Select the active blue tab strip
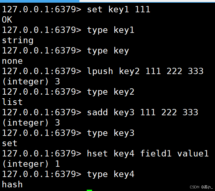The image size is (215, 191). (x=40, y=1)
